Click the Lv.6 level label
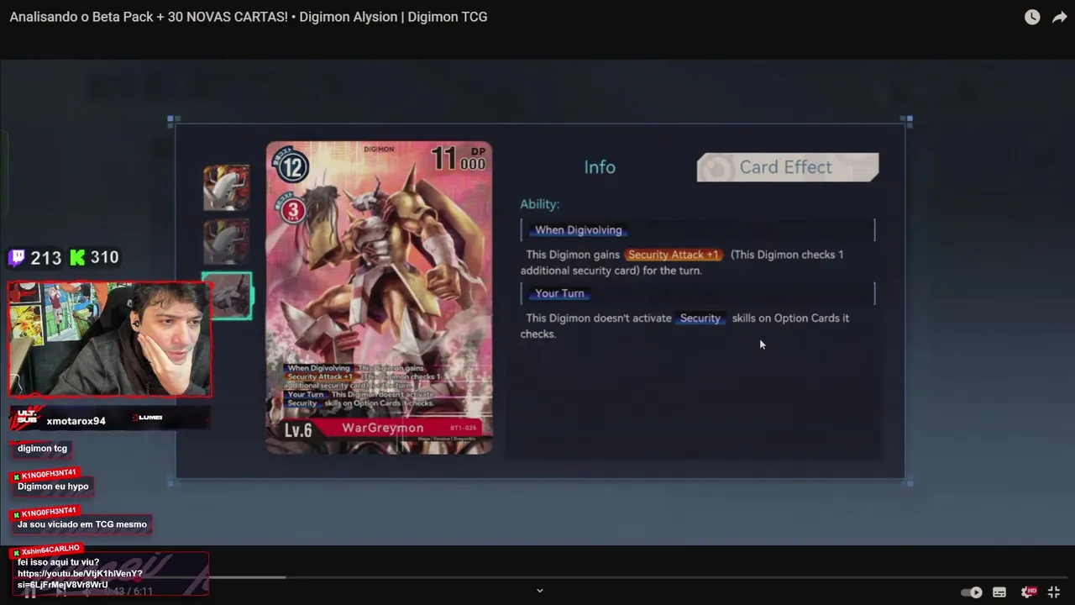Screen dimensions: 1075x605 [x=297, y=430]
